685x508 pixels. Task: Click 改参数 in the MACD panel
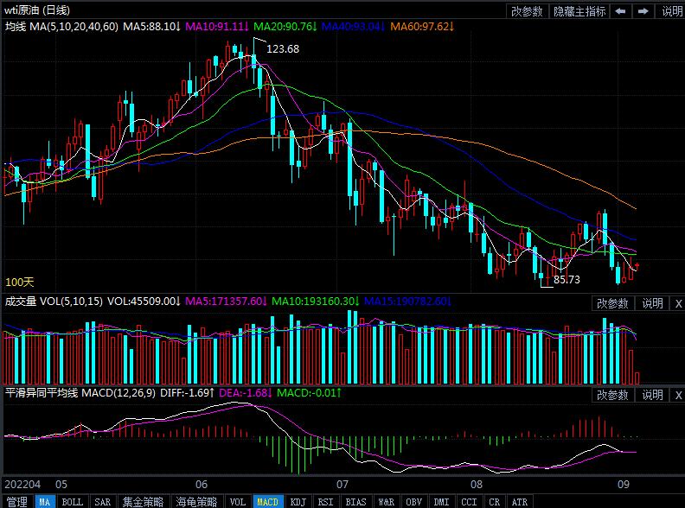coord(612,395)
